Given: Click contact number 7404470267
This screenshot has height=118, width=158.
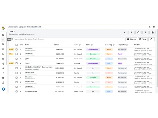Looking at the screenshot, I should click(x=60, y=63).
